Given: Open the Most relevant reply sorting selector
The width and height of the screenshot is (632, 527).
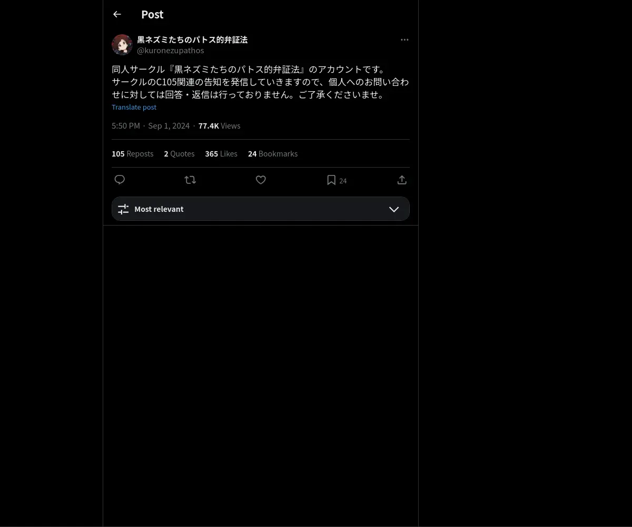Looking at the screenshot, I should 261,209.
